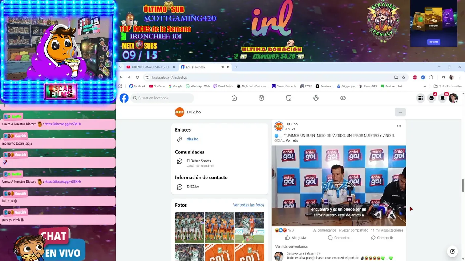Like the post with Me gusta
465x261 pixels.
click(295, 238)
